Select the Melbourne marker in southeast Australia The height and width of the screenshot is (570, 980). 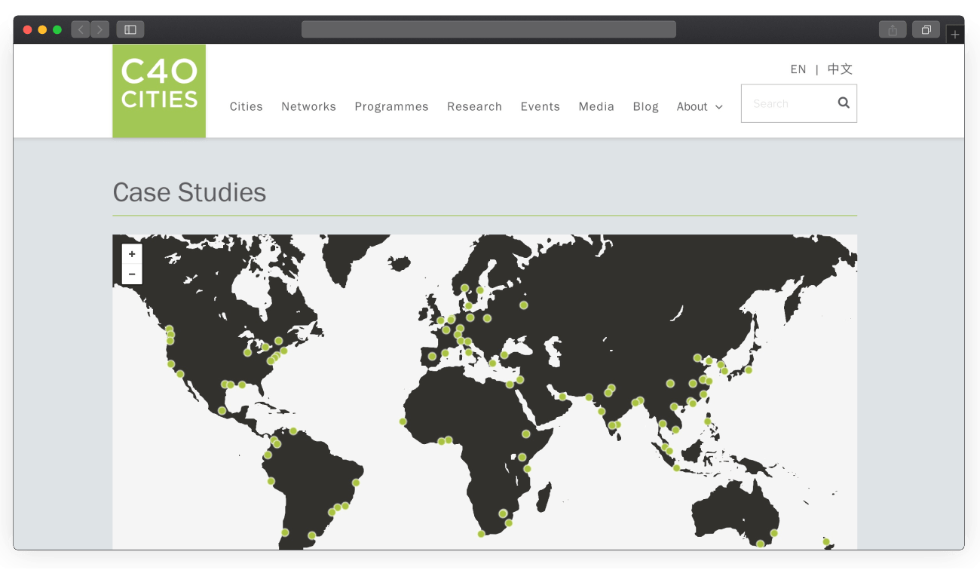click(761, 544)
